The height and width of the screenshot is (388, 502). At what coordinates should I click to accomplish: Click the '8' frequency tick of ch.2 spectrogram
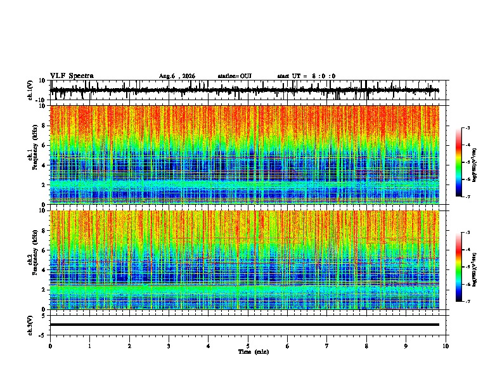(x=44, y=231)
